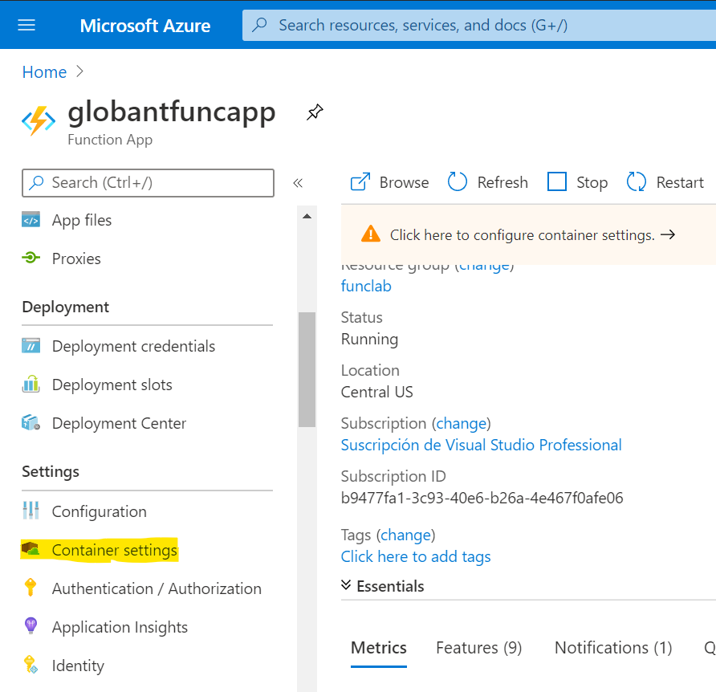716x692 pixels.
Task: Change the subscription via change link
Action: coord(462,423)
